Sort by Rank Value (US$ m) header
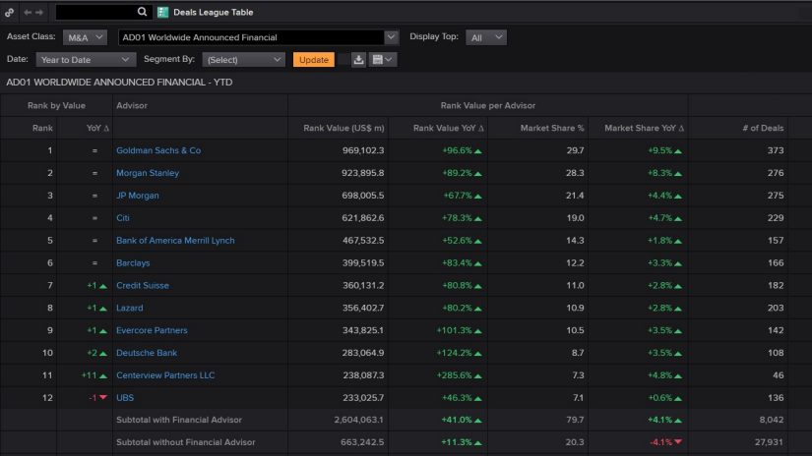This screenshot has width=812, height=456. 344,128
